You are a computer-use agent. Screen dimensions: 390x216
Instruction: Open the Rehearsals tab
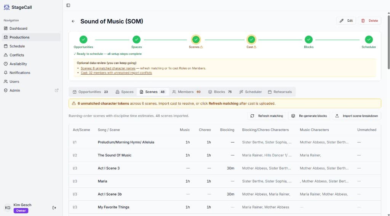(280, 92)
